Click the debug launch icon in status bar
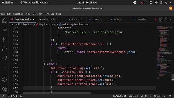The height and width of the screenshot is (98, 174). point(21,96)
